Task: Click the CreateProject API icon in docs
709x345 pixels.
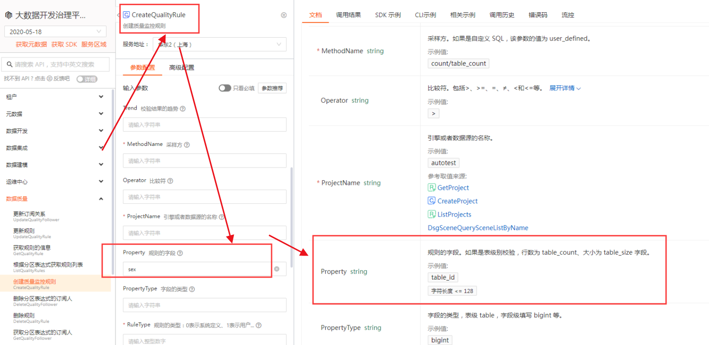Action: 431,201
